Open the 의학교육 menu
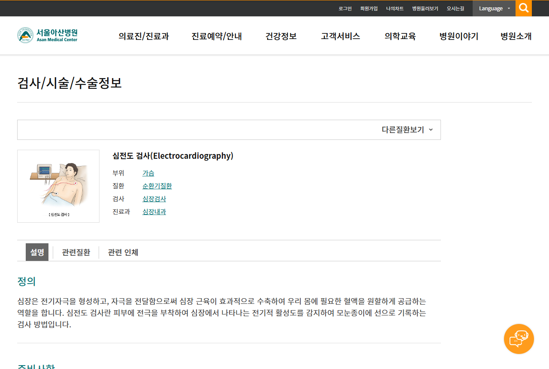The width and height of the screenshot is (549, 369). (400, 36)
